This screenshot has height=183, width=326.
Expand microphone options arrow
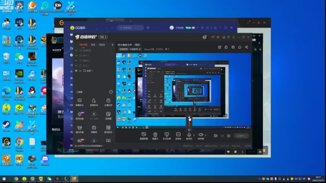click(194, 135)
